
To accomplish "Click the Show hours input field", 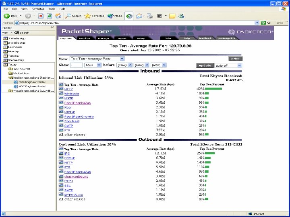I will [77, 65].
